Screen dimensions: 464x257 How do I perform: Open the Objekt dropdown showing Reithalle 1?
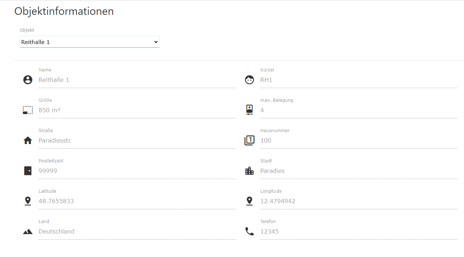[89, 42]
